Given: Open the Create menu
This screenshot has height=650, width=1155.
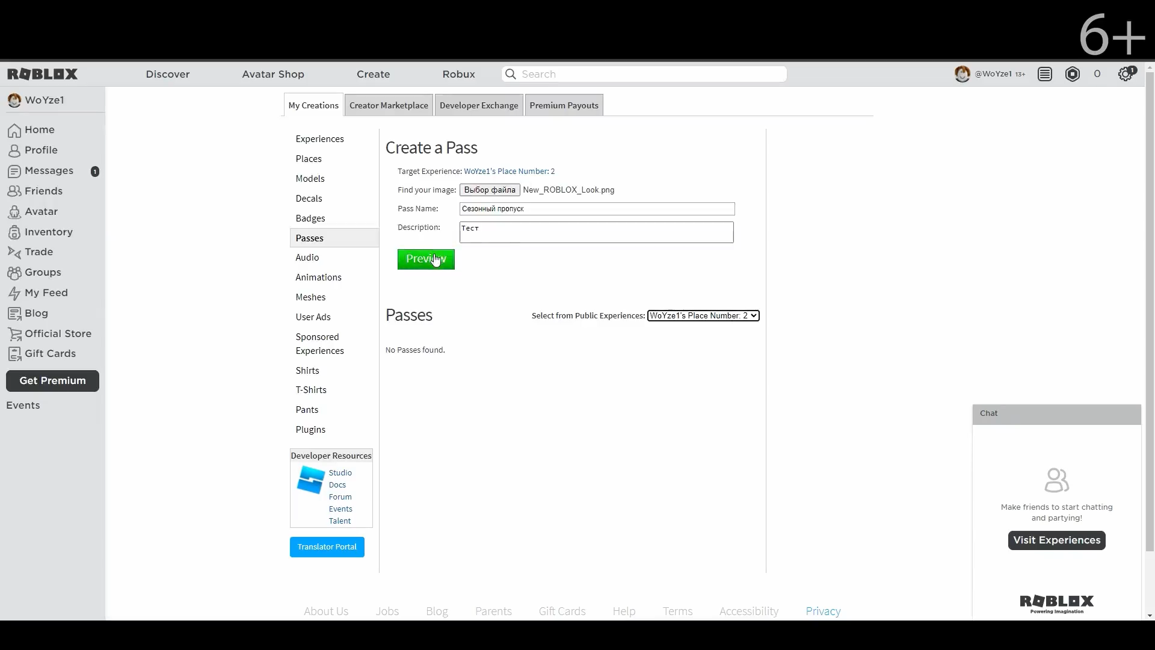Looking at the screenshot, I should click(x=374, y=74).
